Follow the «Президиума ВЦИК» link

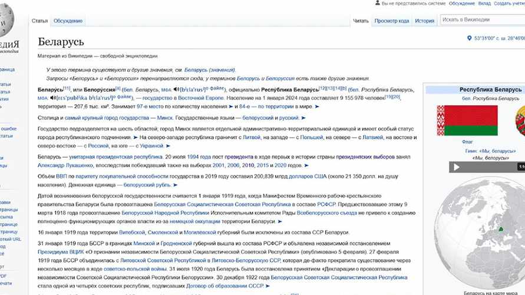(x=61, y=251)
